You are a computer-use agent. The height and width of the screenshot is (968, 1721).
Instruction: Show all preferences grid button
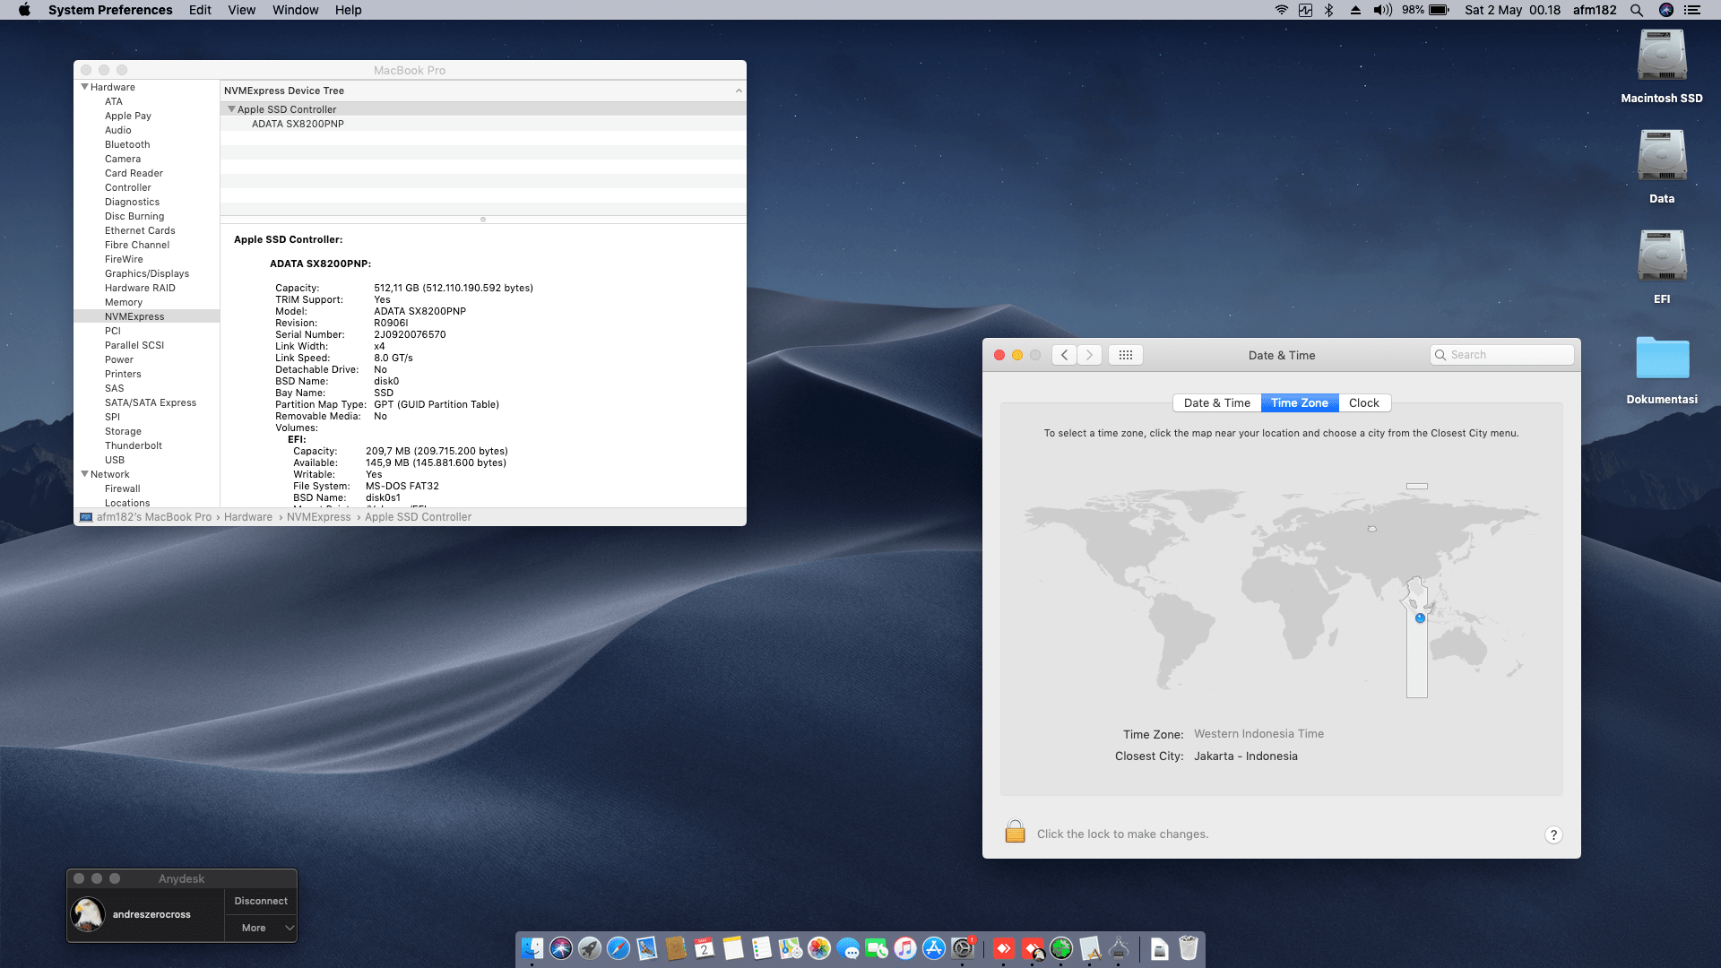[x=1126, y=355]
